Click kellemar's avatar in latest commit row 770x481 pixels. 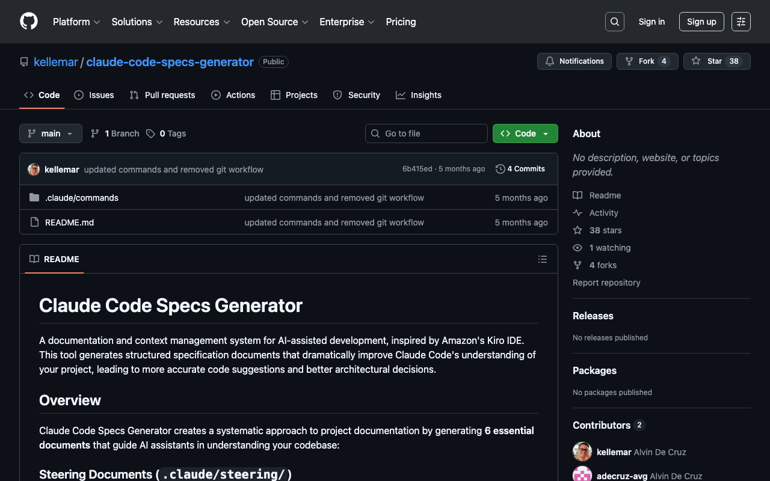(34, 170)
